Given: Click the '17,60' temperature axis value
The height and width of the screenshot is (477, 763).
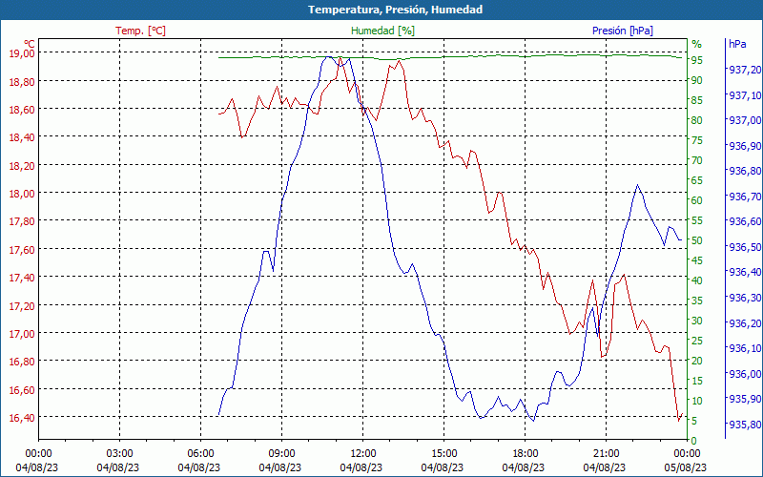Looking at the screenshot, I should (22, 250).
